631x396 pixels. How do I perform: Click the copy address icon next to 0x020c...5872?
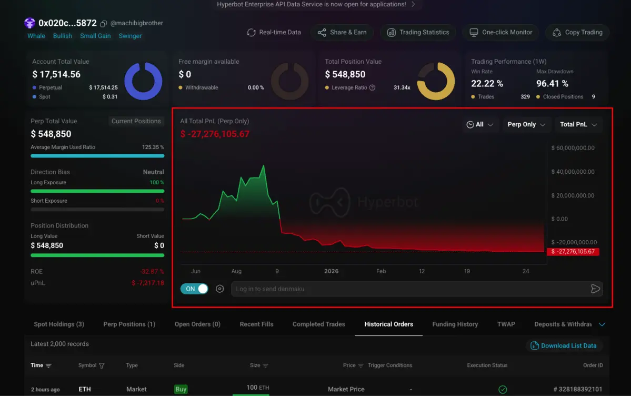pyautogui.click(x=104, y=24)
